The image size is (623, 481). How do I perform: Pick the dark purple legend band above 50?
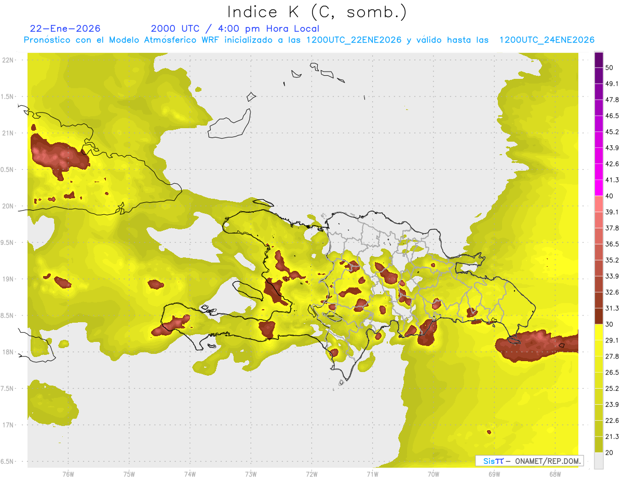click(x=599, y=60)
